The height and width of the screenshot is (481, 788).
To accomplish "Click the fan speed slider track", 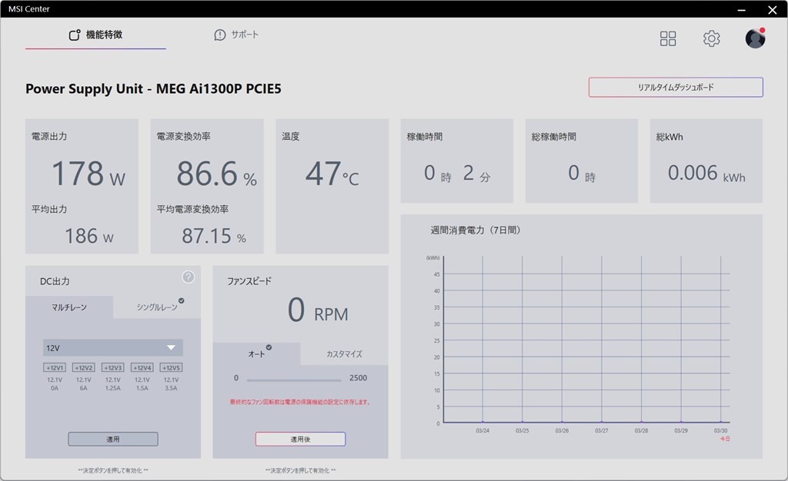I will 294,380.
